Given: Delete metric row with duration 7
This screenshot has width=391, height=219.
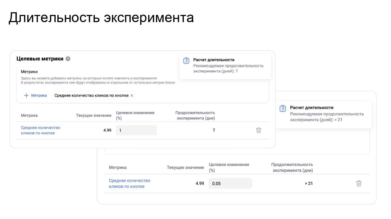Looking at the screenshot, I should point(259,130).
